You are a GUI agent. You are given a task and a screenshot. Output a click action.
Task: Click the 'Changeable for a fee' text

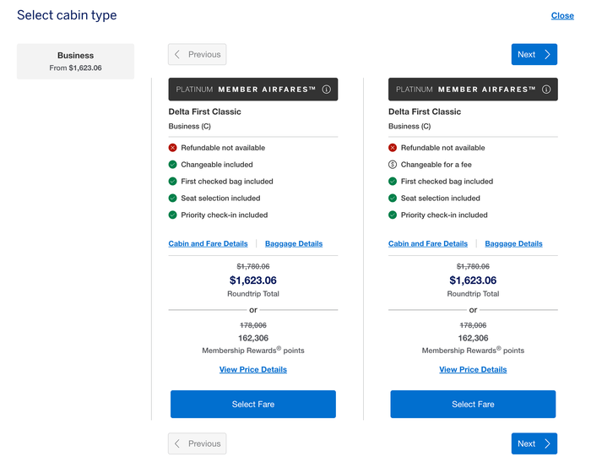point(436,165)
